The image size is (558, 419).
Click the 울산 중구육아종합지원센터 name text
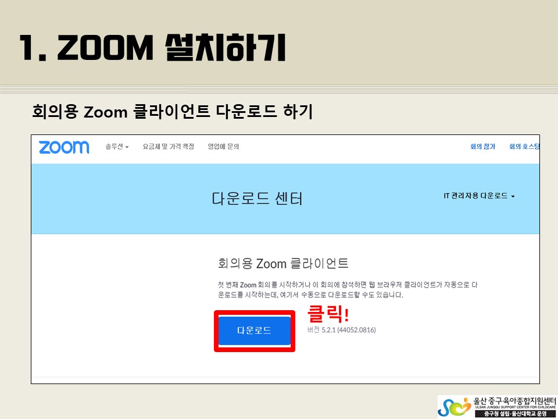(x=514, y=400)
